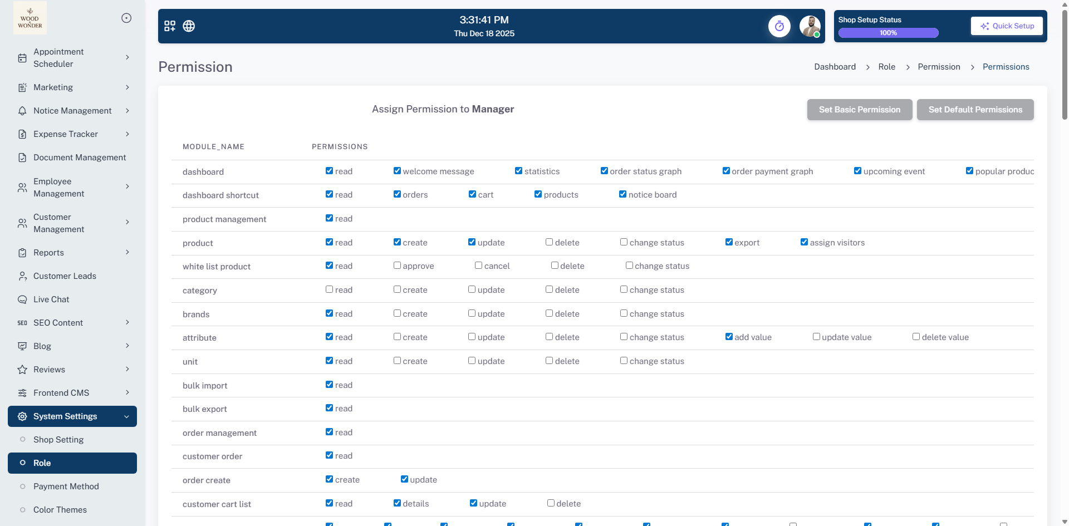Click the Shop Setup Status progress bar
Image resolution: width=1069 pixels, height=526 pixels.
[888, 33]
